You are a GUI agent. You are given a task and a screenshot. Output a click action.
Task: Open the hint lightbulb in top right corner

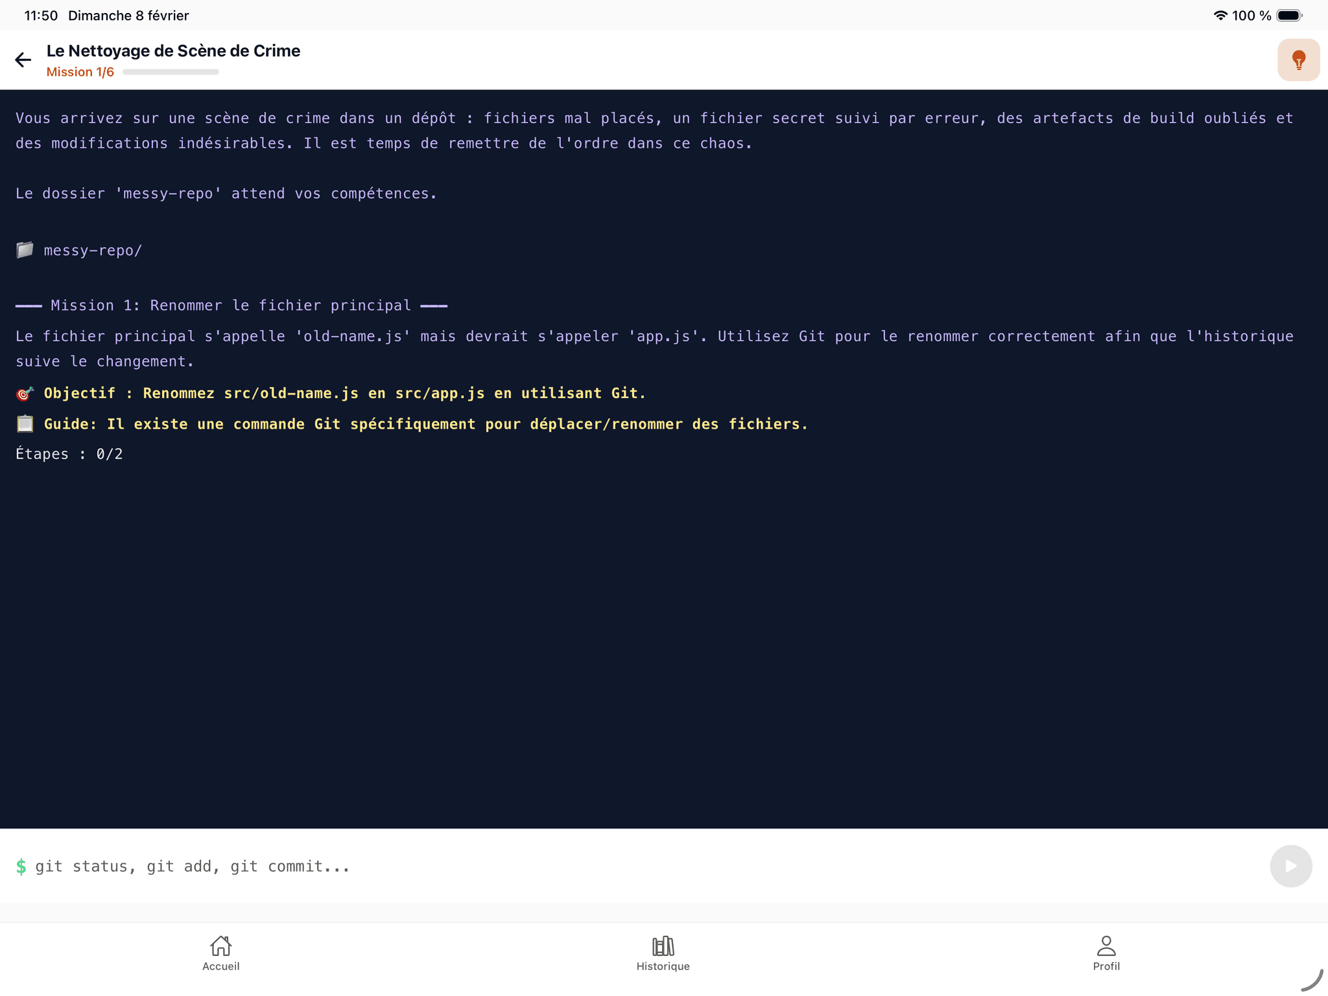tap(1298, 60)
